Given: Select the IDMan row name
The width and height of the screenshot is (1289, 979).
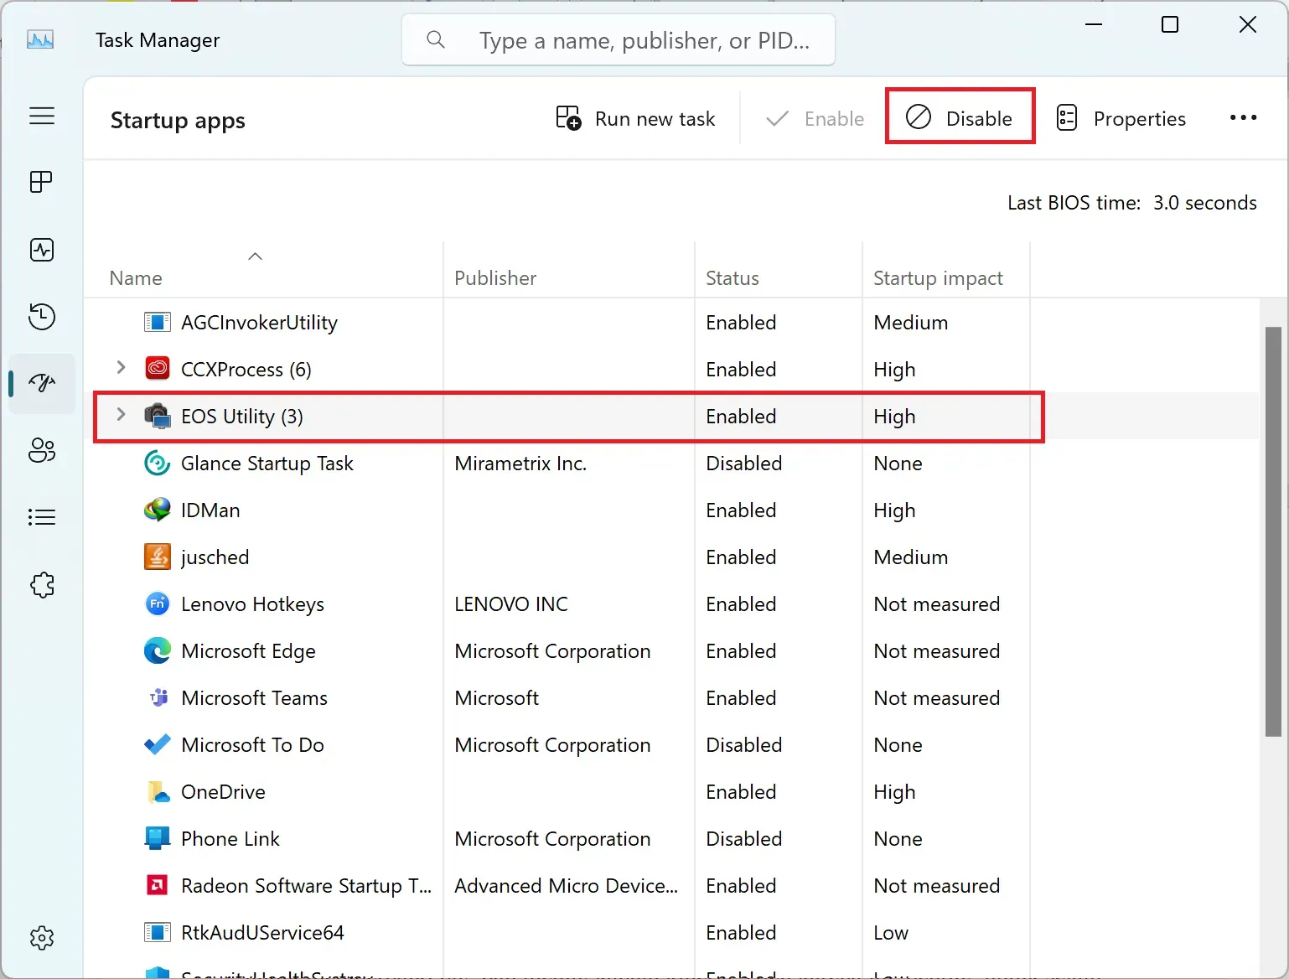Looking at the screenshot, I should [210, 510].
